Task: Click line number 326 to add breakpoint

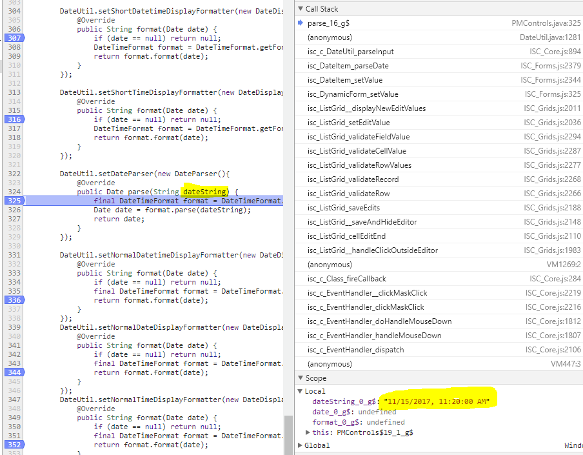Action: [x=13, y=210]
